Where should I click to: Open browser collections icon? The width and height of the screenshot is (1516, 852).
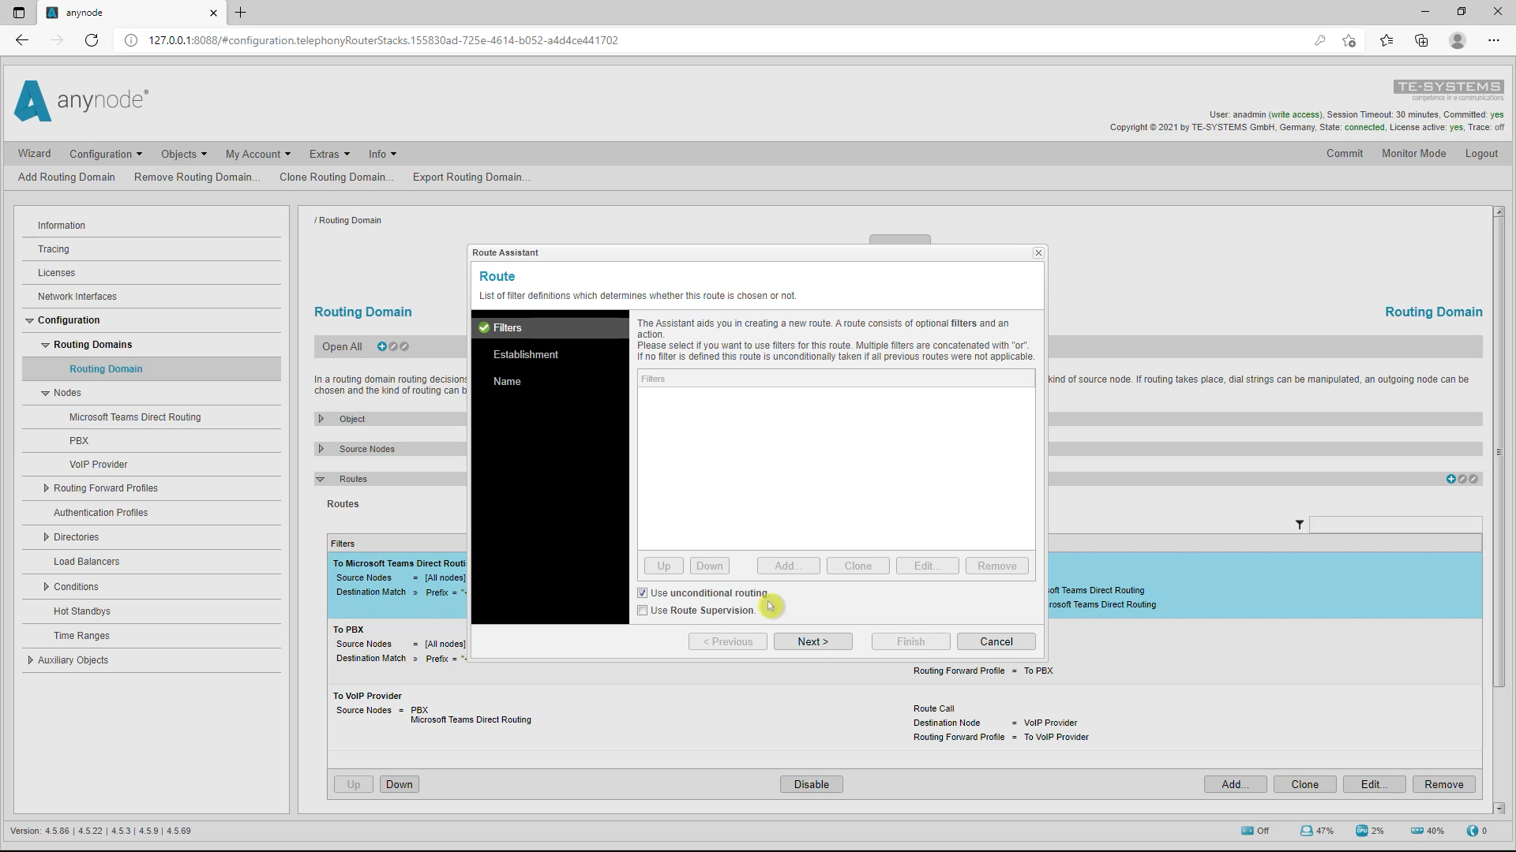pyautogui.click(x=1421, y=40)
